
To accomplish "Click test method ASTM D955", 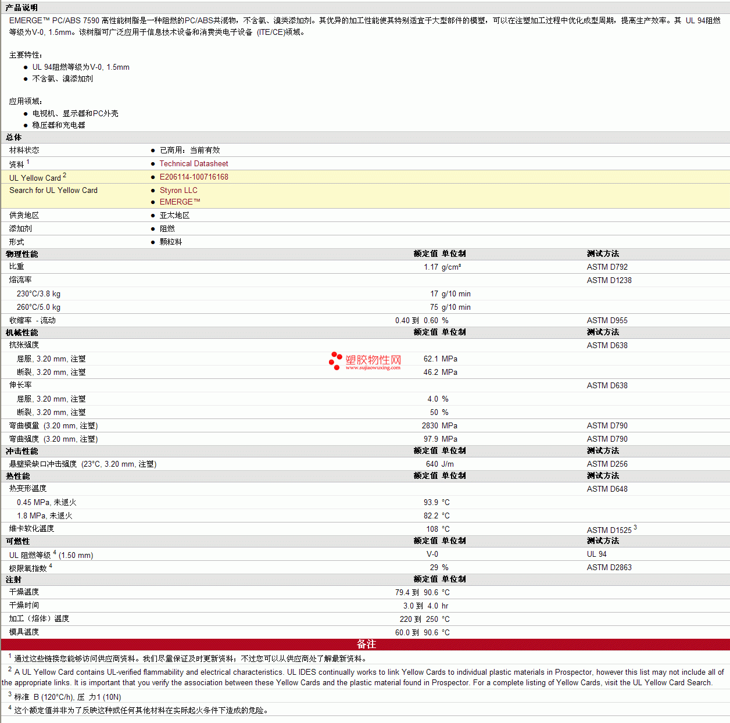I will coord(607,321).
